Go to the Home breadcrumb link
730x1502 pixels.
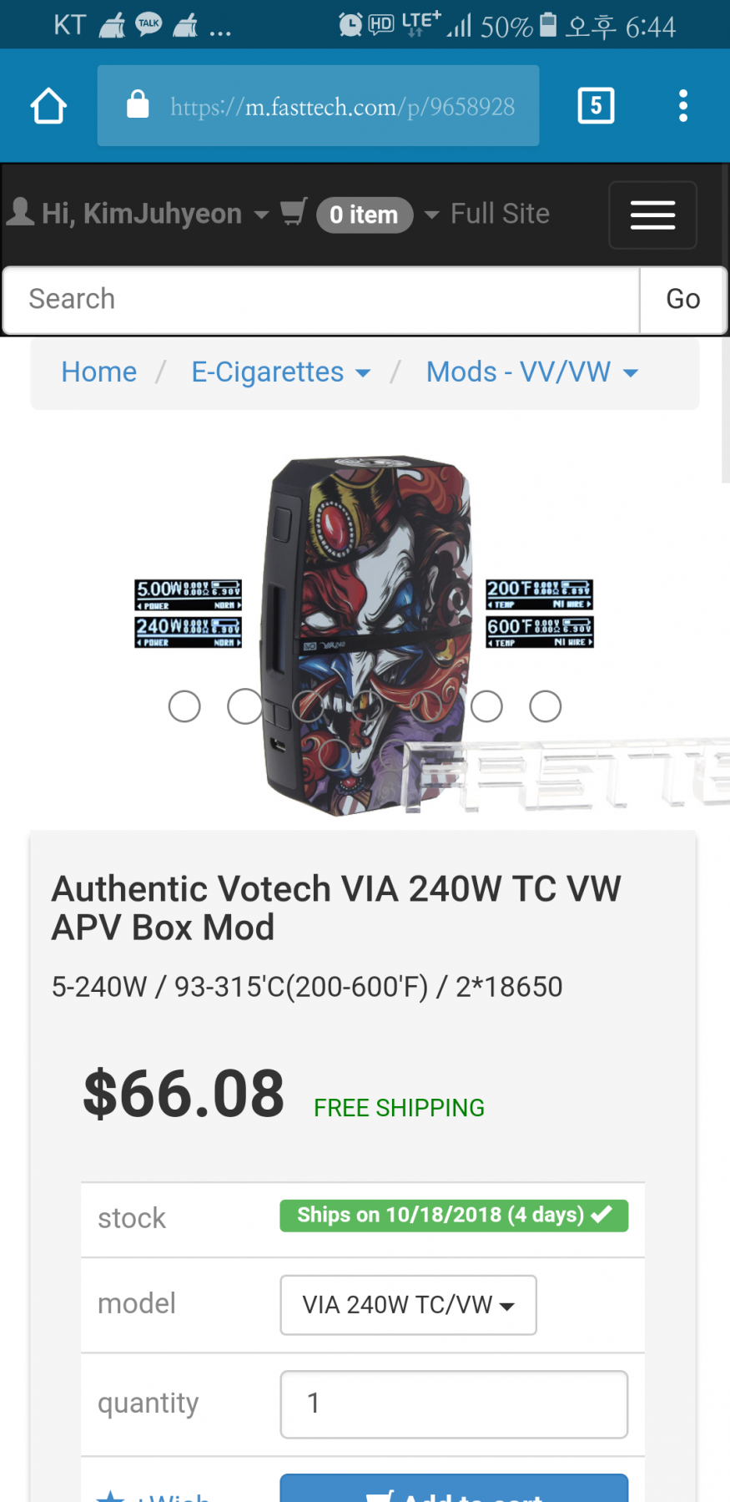tap(99, 372)
